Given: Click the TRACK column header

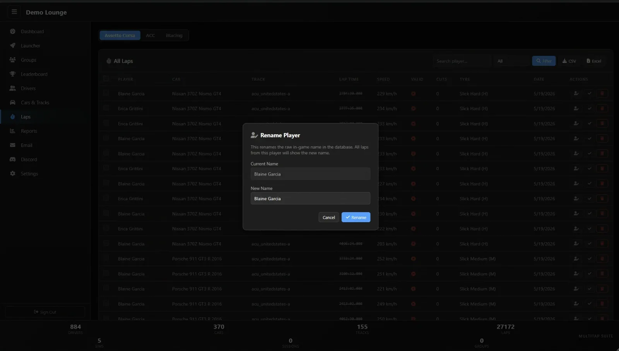Looking at the screenshot, I should [258, 79].
